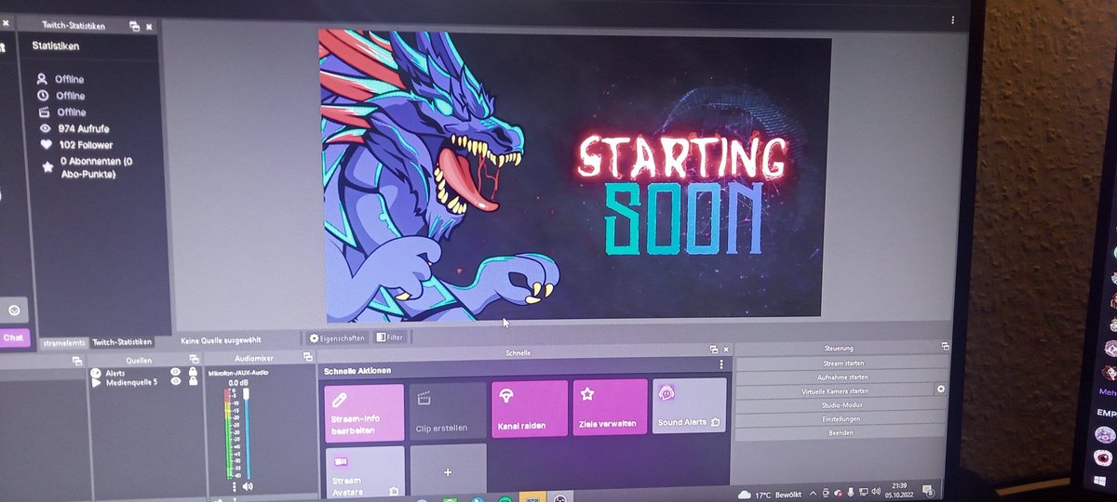
Task: Close the Schnelle actions panel
Action: [726, 350]
